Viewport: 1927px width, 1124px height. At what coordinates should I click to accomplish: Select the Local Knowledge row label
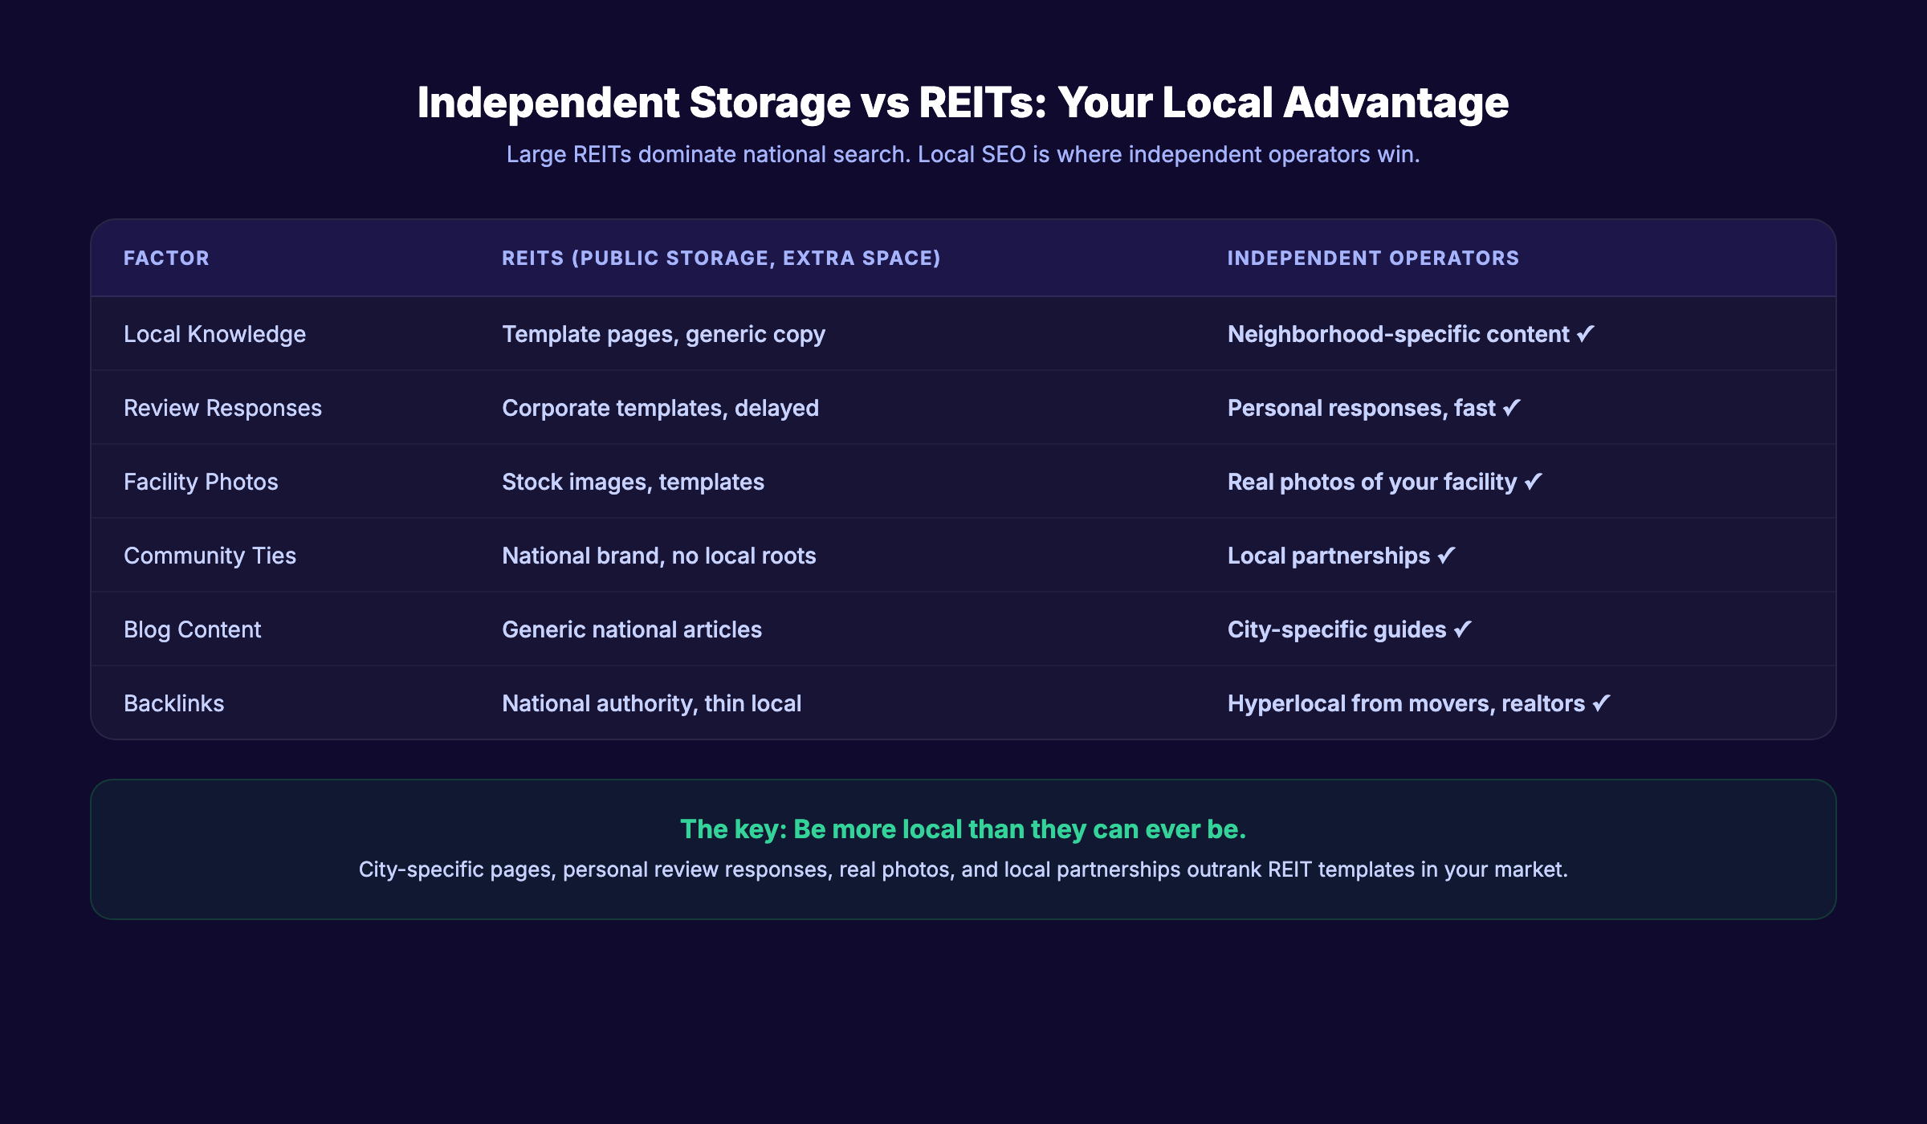pyautogui.click(x=214, y=334)
